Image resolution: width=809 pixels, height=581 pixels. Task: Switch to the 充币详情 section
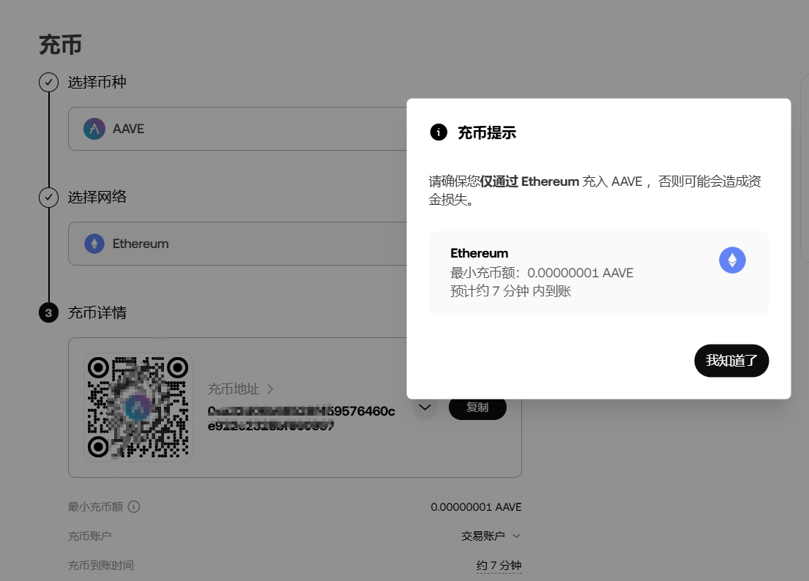(x=97, y=312)
